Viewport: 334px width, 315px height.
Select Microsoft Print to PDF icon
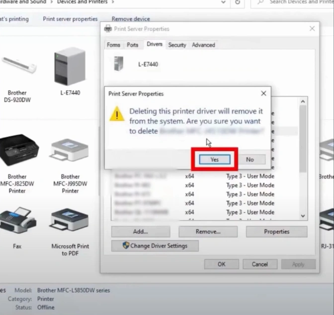tap(70, 223)
